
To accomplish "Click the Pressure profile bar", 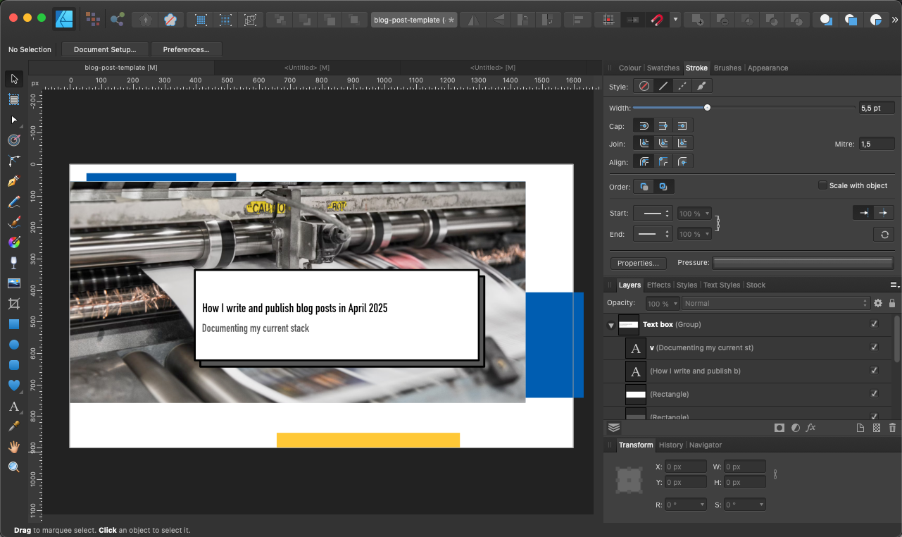I will point(803,263).
